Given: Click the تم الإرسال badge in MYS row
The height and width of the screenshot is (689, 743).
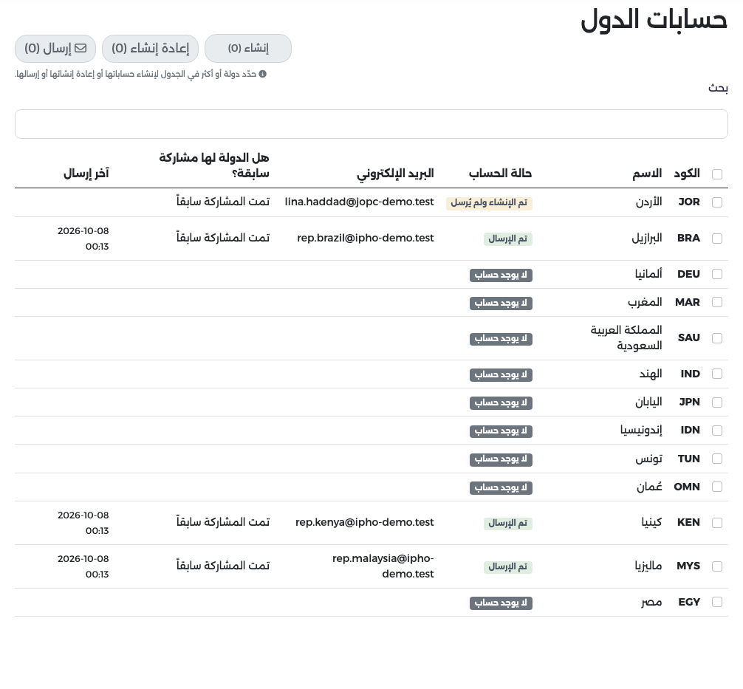Looking at the screenshot, I should pos(508,566).
